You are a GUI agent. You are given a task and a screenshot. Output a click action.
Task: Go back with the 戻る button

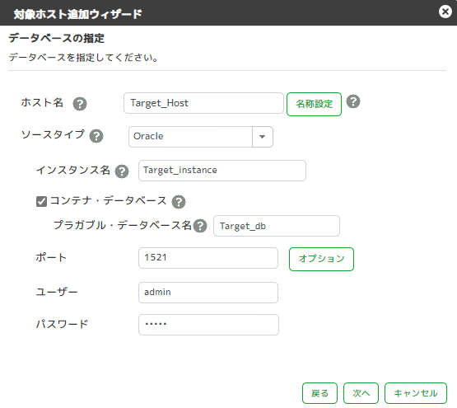[319, 393]
